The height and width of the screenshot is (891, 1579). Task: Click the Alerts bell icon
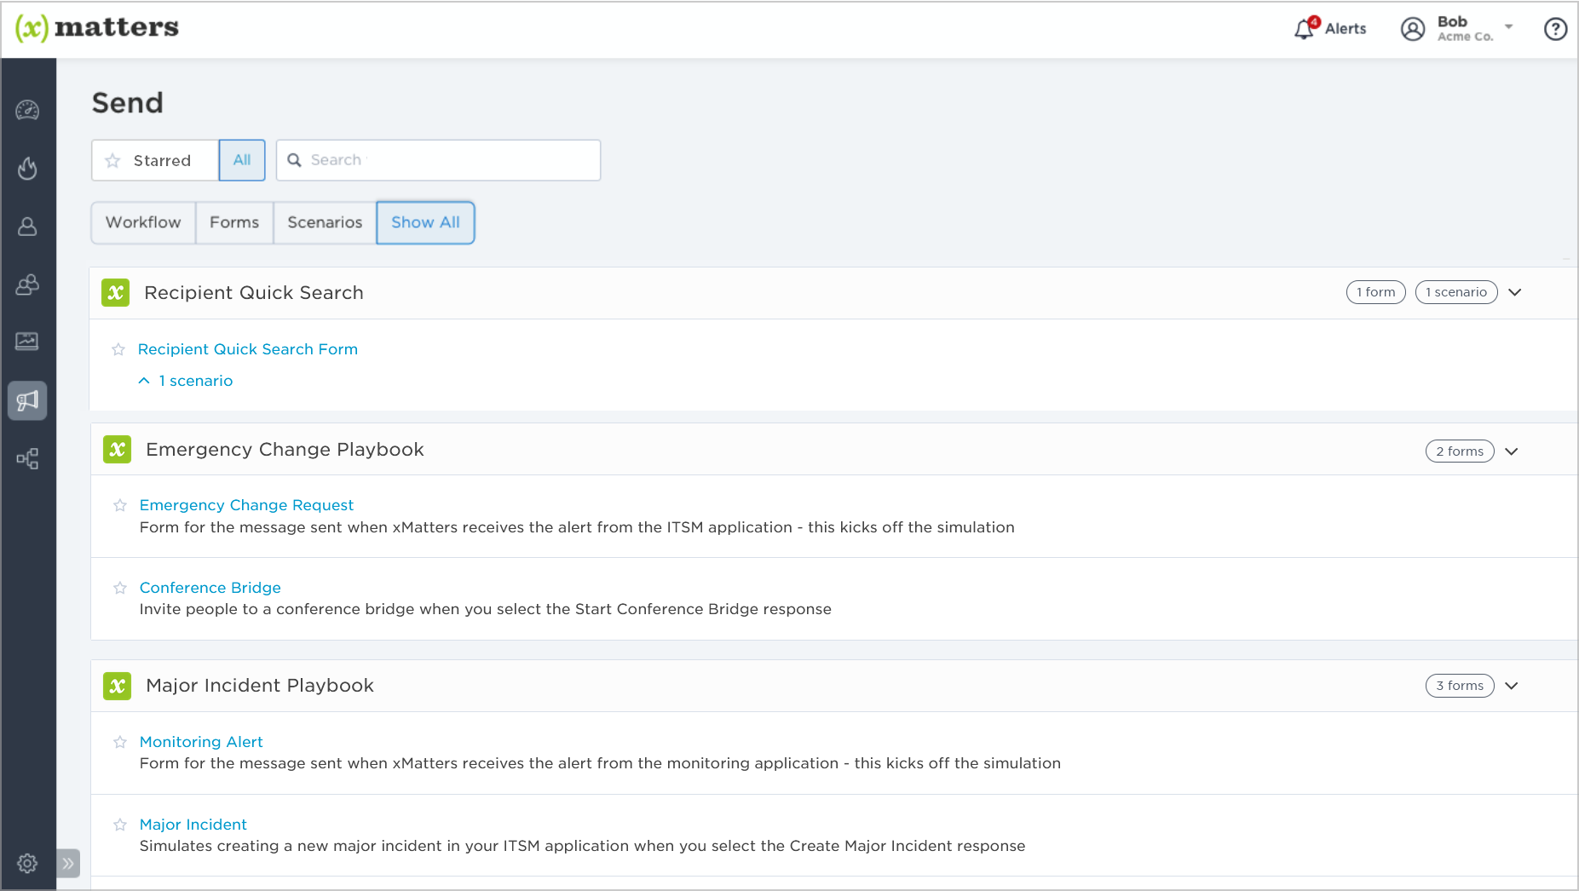click(x=1305, y=29)
